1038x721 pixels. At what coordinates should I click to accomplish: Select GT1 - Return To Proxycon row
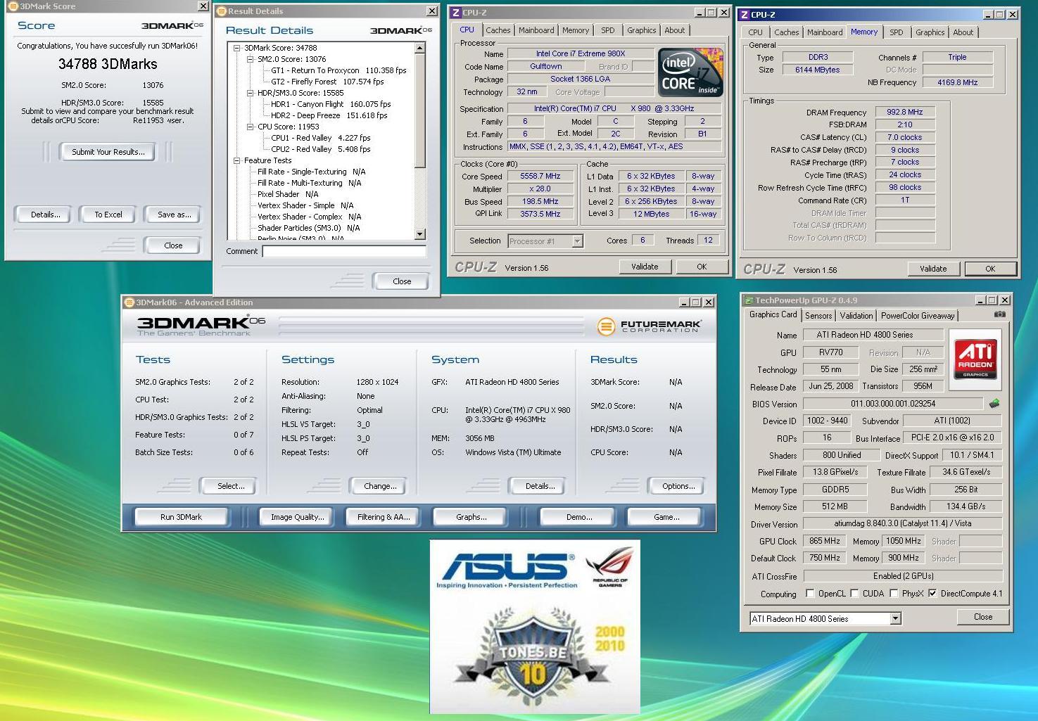(338, 70)
